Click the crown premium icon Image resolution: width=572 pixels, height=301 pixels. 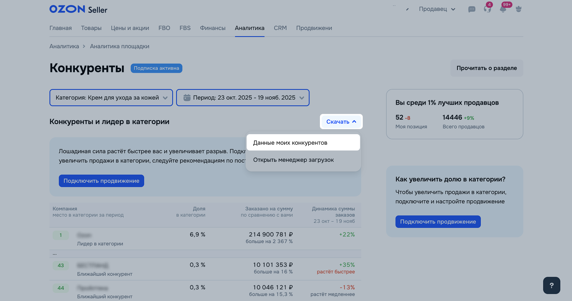tap(518, 9)
